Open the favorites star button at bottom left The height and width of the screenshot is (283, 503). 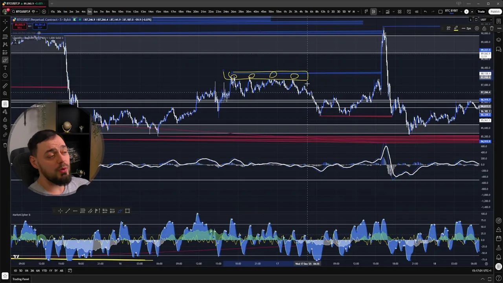tap(5, 276)
